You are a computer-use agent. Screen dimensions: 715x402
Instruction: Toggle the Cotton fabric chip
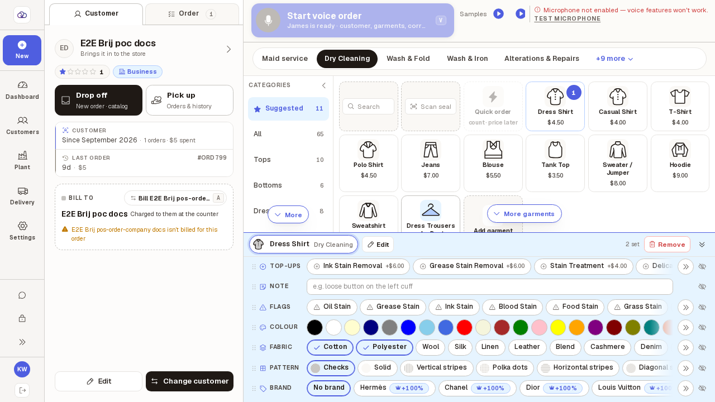[330, 347]
